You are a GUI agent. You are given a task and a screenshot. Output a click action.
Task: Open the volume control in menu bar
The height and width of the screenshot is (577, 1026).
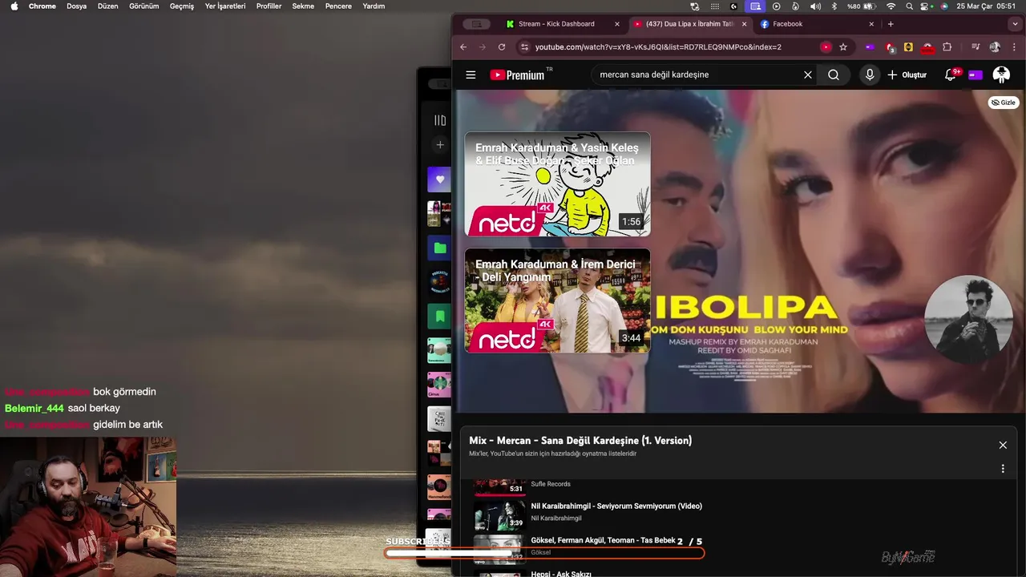(815, 6)
